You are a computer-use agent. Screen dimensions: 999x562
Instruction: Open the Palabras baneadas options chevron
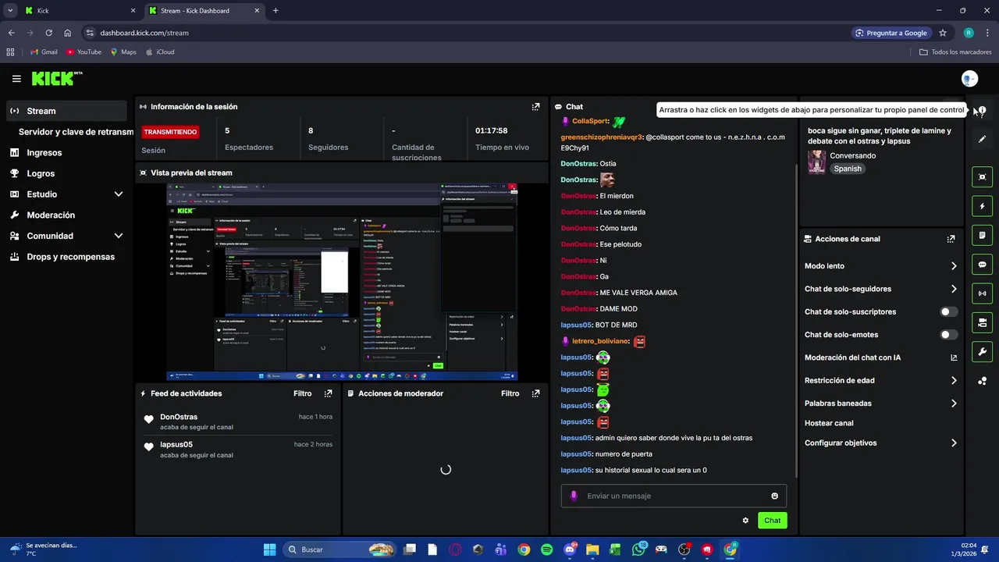954,404
